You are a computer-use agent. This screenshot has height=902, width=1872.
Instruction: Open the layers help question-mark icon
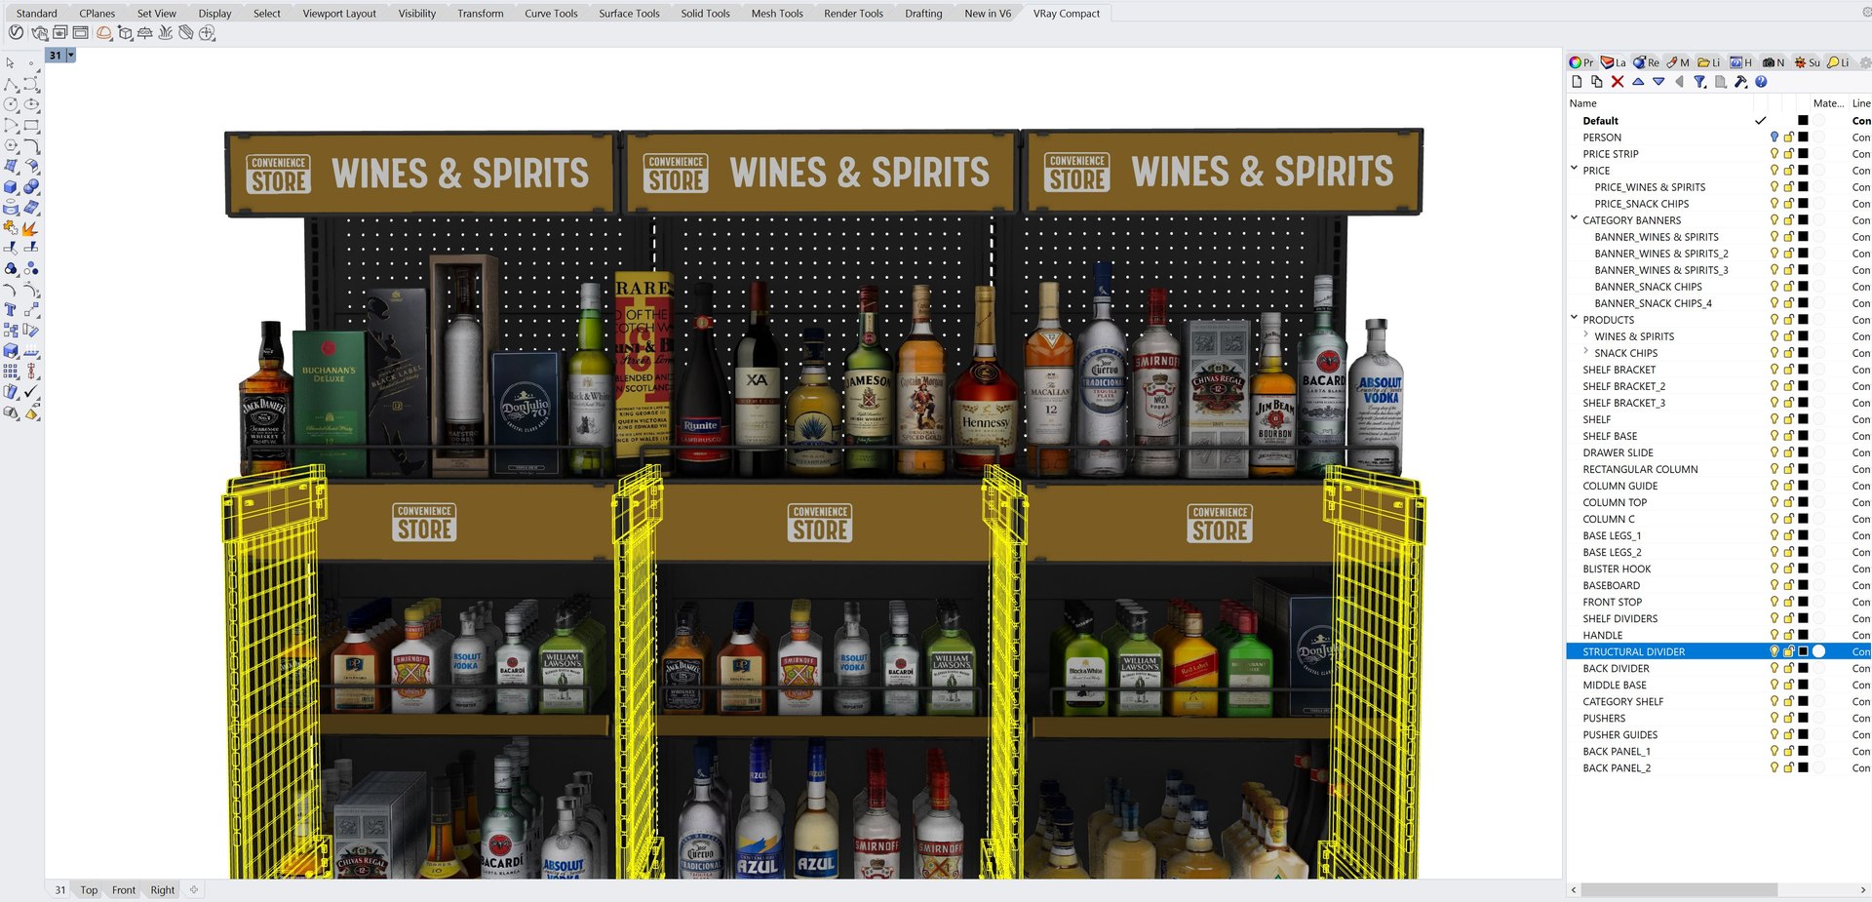pos(1761,82)
